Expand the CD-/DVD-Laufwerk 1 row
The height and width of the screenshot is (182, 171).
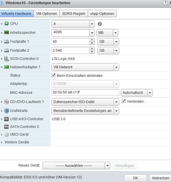[1, 102]
